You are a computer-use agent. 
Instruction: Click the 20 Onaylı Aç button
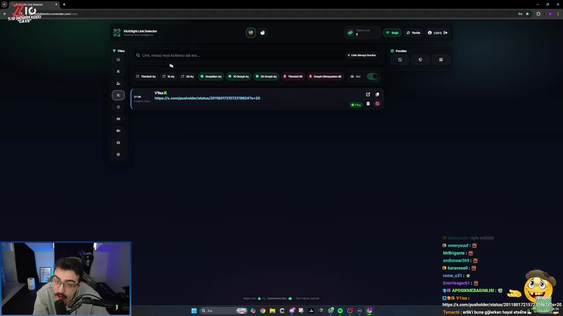pyautogui.click(x=267, y=76)
